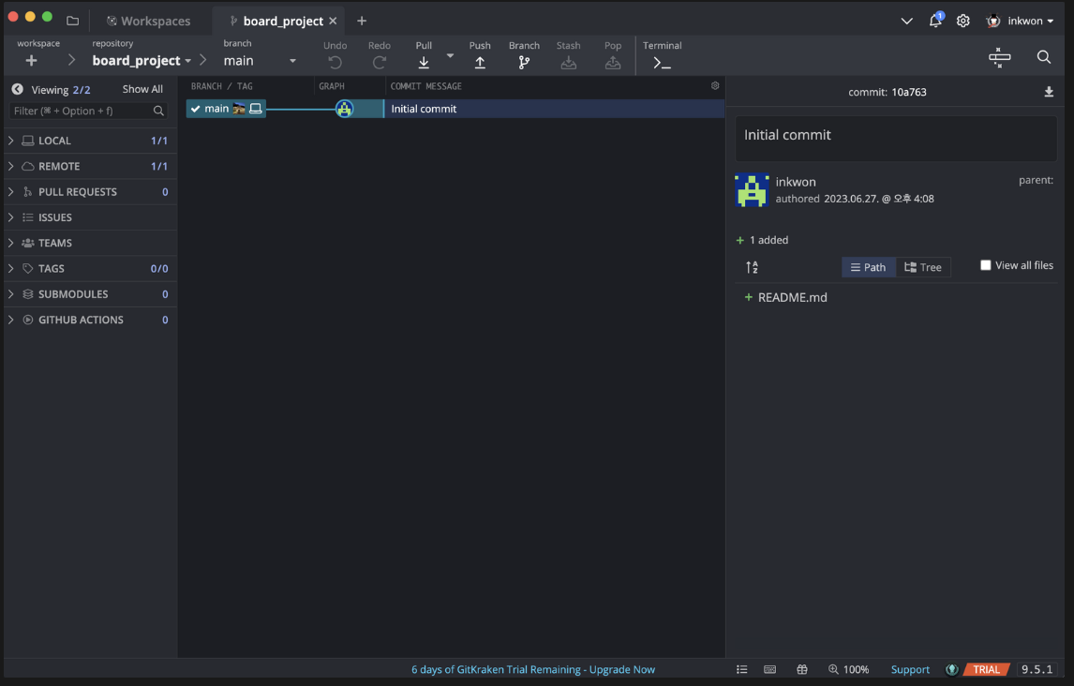Add a new workspace with plus icon
The image size is (1074, 686).
coord(31,61)
